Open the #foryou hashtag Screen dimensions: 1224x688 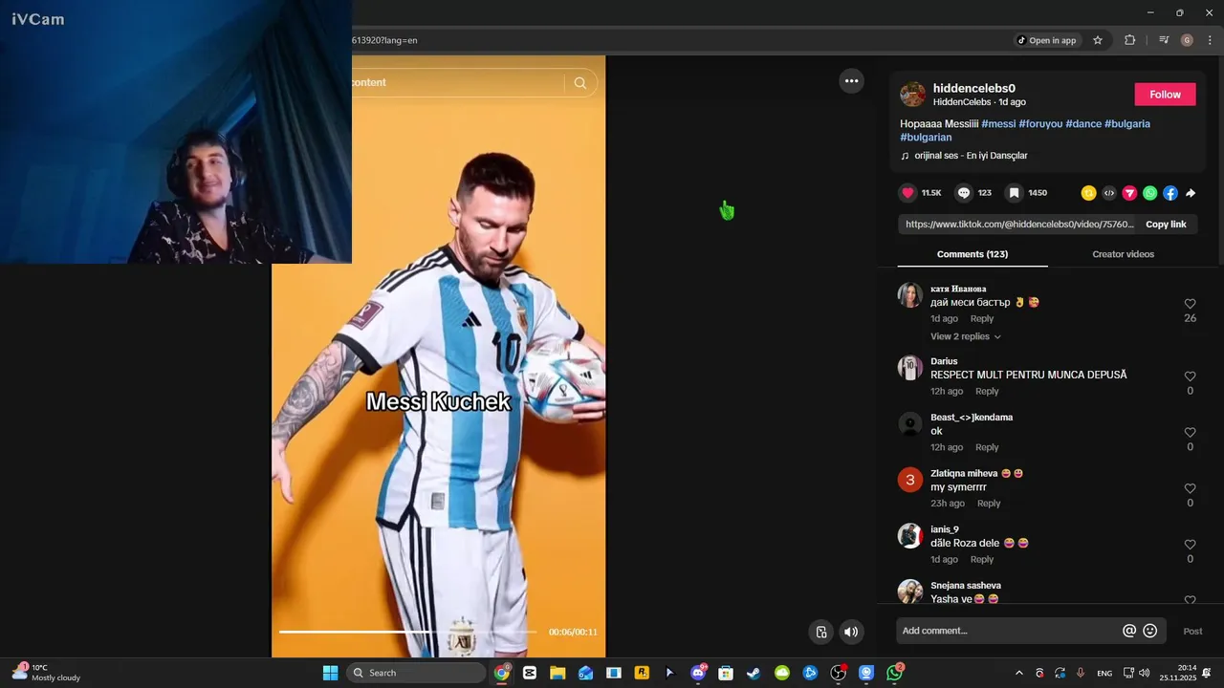coord(1040,124)
